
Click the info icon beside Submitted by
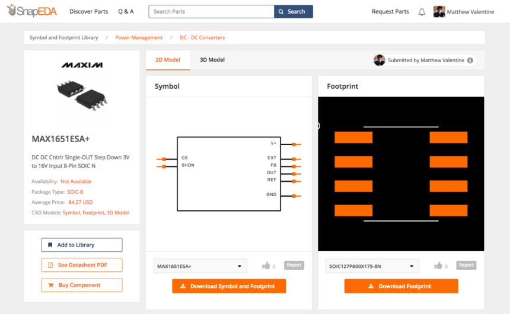[470, 60]
